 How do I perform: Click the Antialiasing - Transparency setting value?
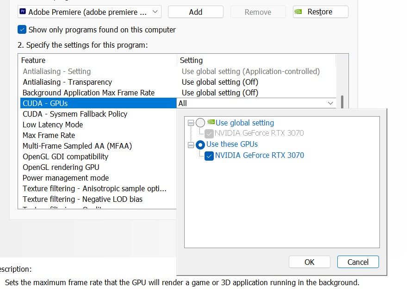220,82
